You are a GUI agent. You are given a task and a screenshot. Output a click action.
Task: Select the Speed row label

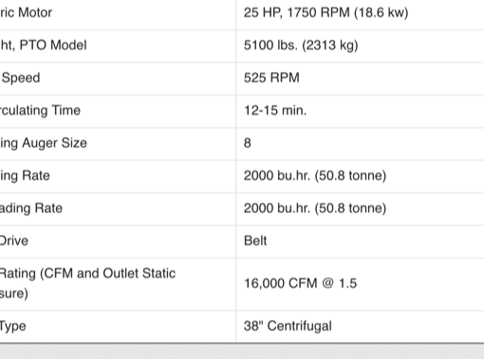coord(20,79)
